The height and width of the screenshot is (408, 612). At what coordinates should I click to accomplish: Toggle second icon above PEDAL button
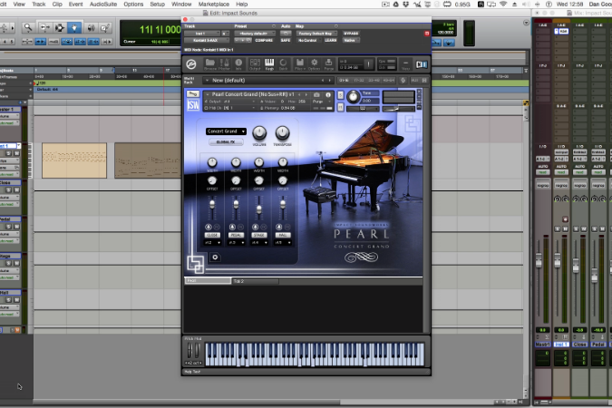(240, 227)
